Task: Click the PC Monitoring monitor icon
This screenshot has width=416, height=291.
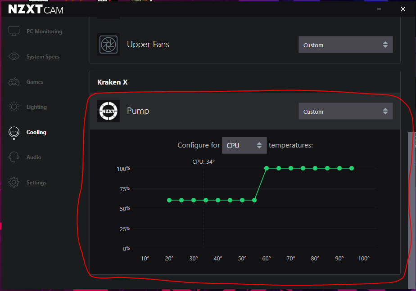Action: [x=14, y=31]
